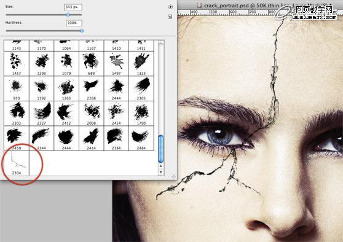Image resolution: width=343 pixels, height=242 pixels.
Task: Select partially visible brush preset 1143
Action: click(x=17, y=45)
